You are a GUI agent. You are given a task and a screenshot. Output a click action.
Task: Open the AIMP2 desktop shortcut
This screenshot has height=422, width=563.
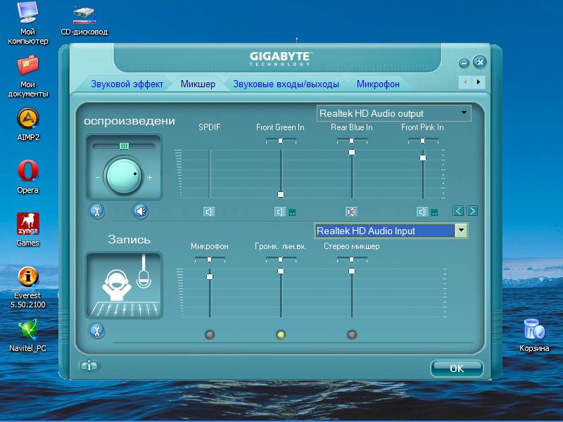coord(28,118)
